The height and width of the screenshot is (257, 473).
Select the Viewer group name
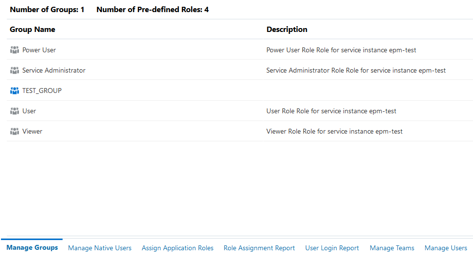(33, 132)
